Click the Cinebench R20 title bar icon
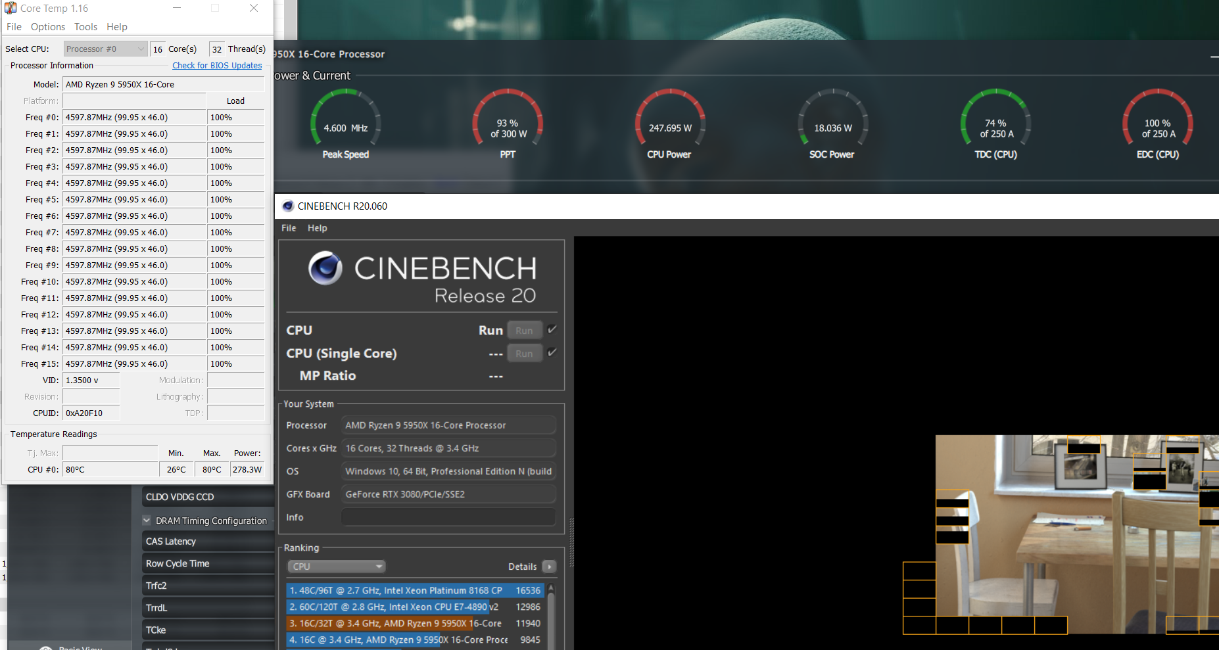This screenshot has height=650, width=1219. 288,206
